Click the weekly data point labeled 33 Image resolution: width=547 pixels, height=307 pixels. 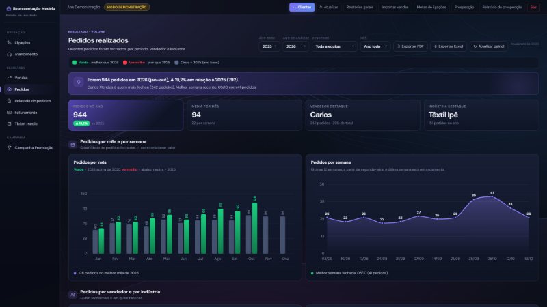coord(510,208)
